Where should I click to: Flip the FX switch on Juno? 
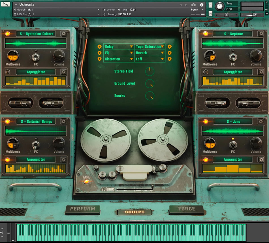[233, 144]
